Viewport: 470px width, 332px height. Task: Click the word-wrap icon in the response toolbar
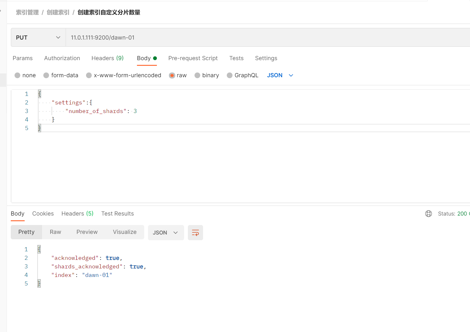pyautogui.click(x=195, y=233)
